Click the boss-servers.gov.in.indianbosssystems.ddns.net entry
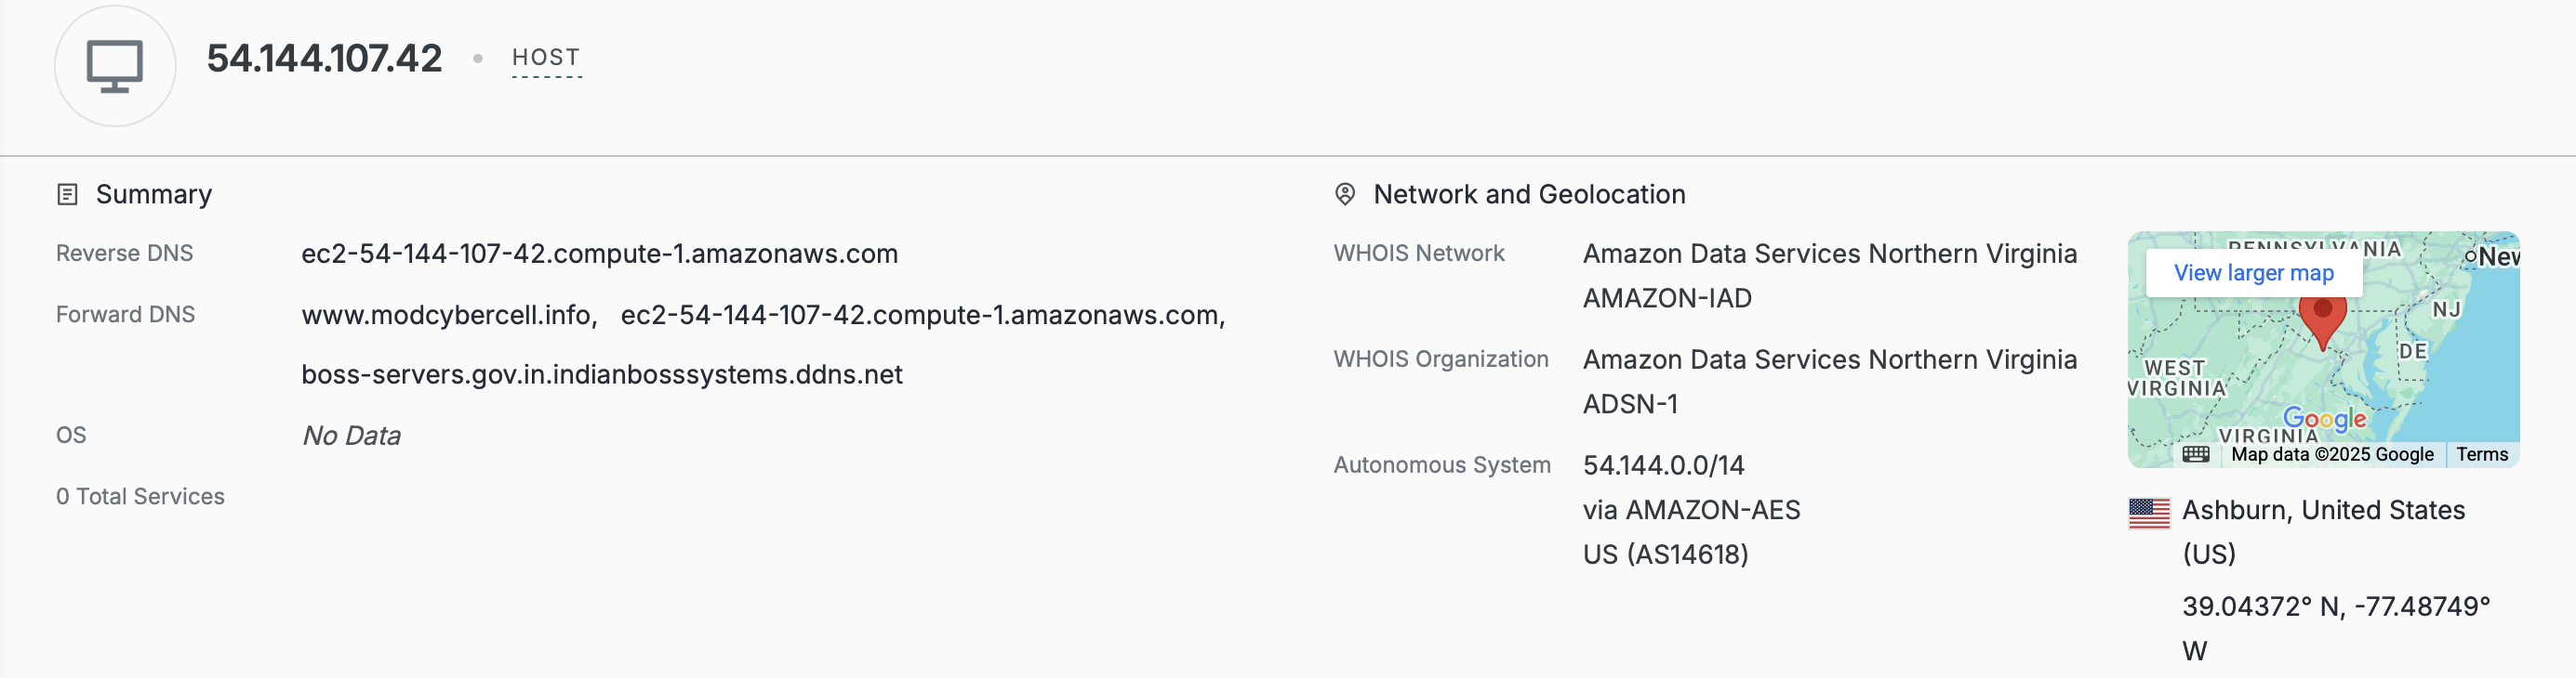This screenshot has height=678, width=2576. [x=602, y=375]
